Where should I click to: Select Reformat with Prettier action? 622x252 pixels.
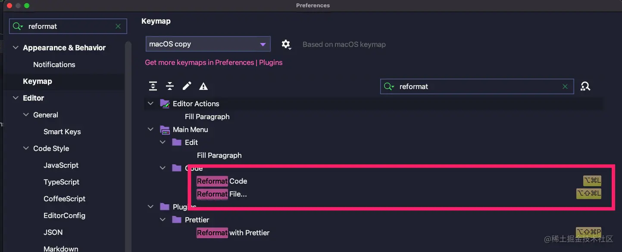click(x=233, y=233)
